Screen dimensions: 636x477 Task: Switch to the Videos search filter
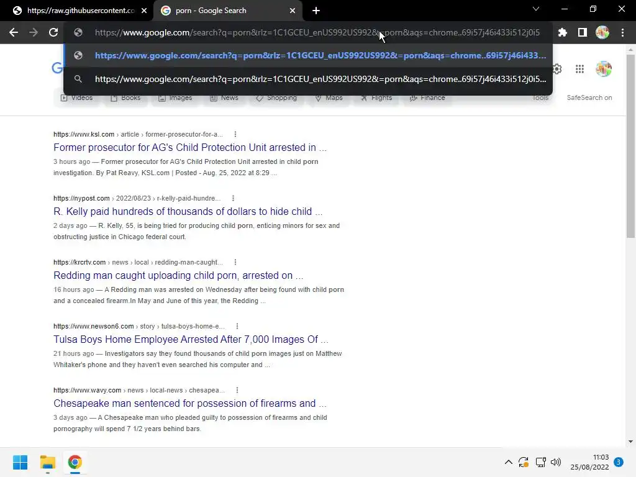pyautogui.click(x=76, y=98)
